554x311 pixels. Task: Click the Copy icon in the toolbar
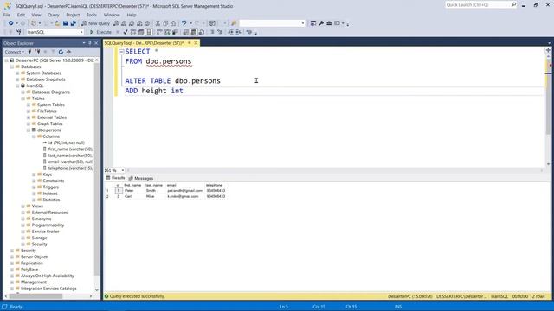[x=165, y=23]
